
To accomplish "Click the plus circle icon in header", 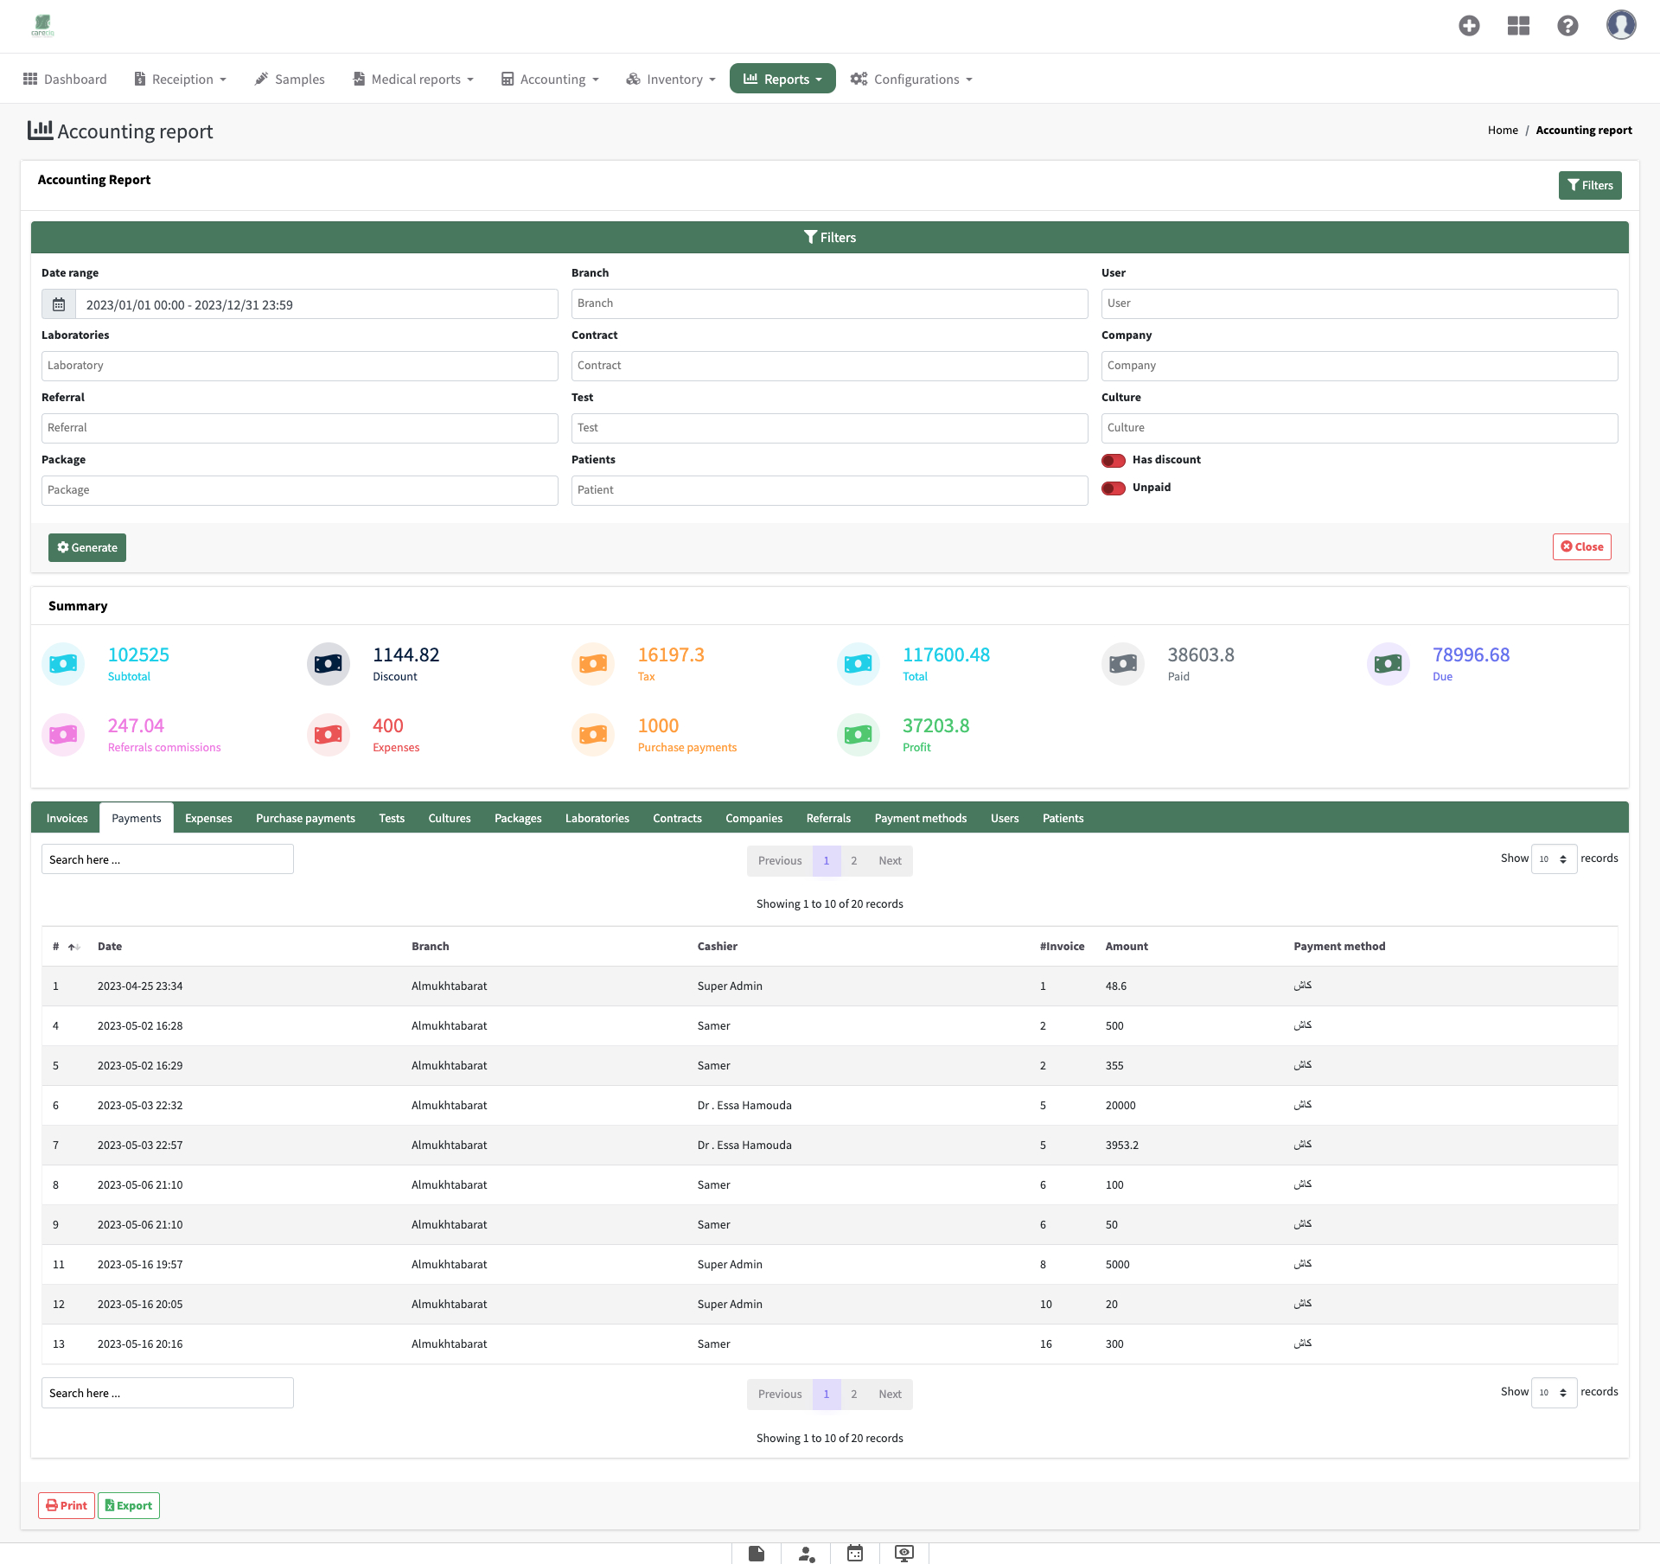I will [1469, 26].
